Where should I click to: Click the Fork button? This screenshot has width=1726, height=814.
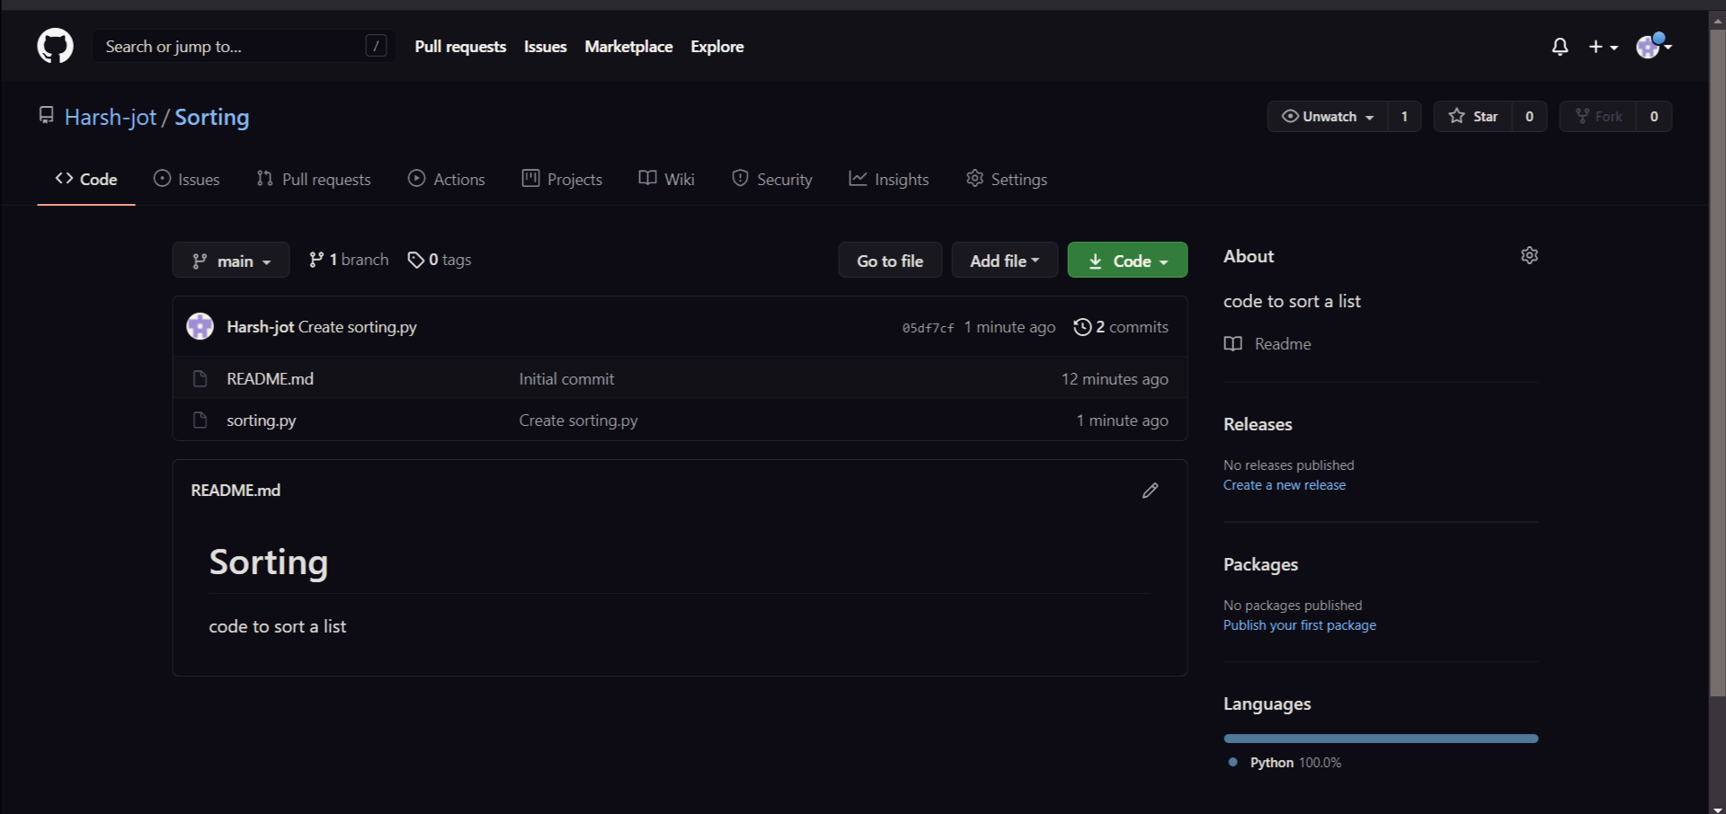point(1598,117)
